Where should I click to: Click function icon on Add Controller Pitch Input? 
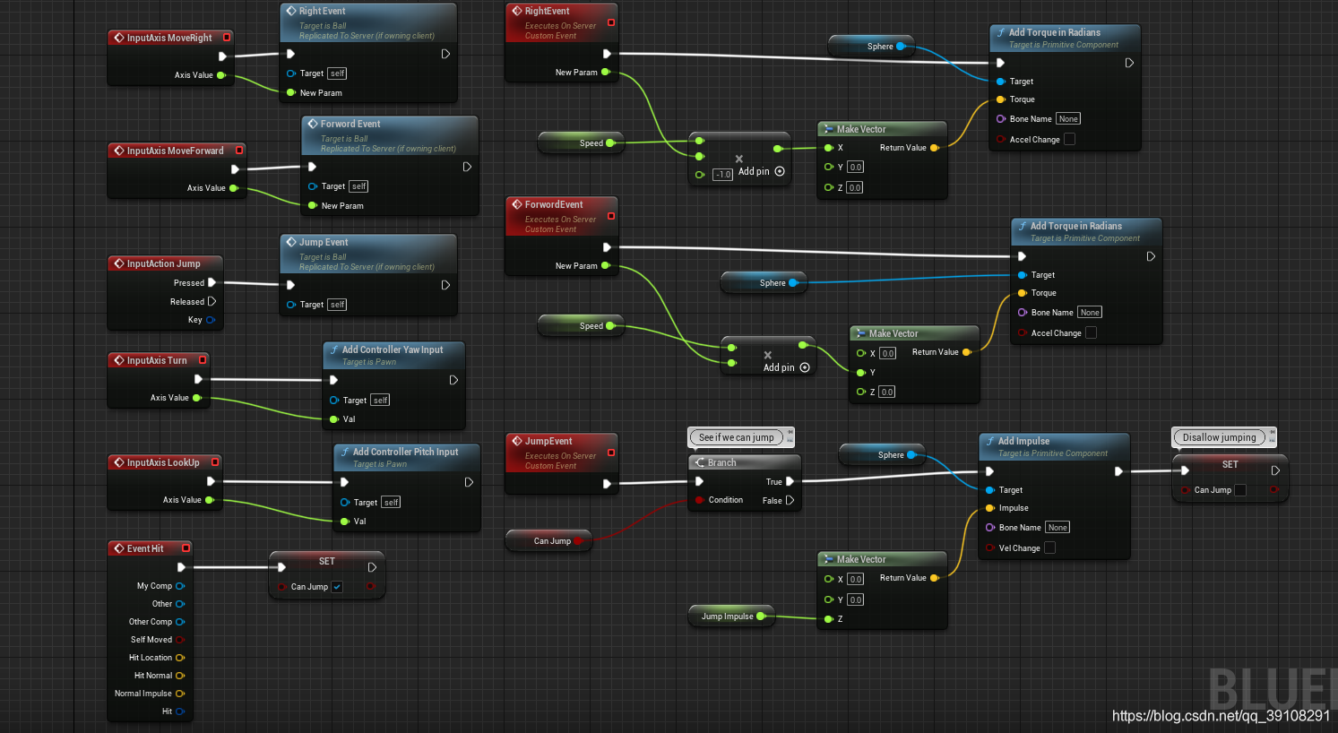[344, 452]
